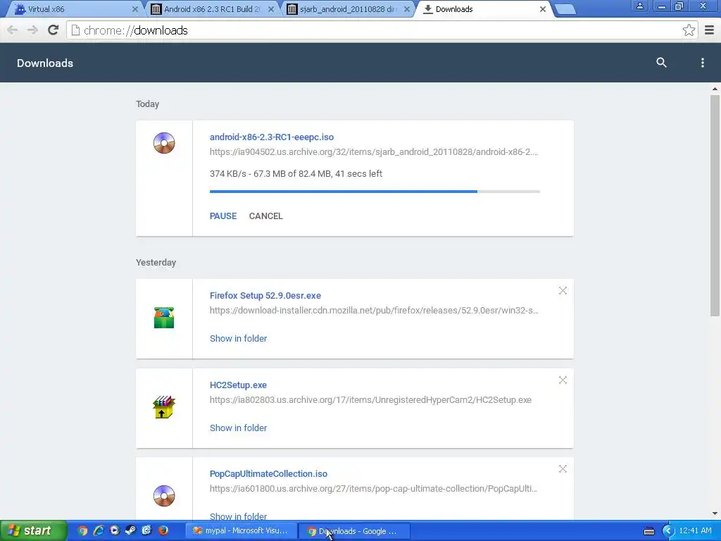
Task: Close the Virtual x86 tab
Action: pyautogui.click(x=134, y=9)
